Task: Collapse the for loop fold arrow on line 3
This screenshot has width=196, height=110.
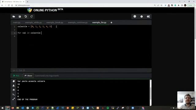Action: point(16,33)
